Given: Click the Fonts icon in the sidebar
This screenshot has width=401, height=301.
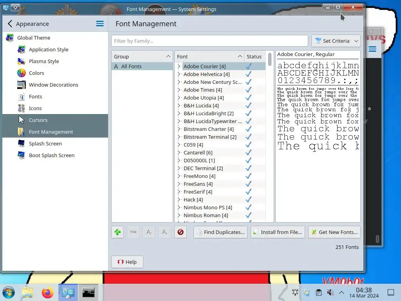Looking at the screenshot, I should coord(22,97).
